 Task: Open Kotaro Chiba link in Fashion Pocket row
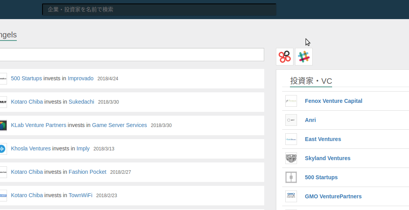[x=27, y=172]
